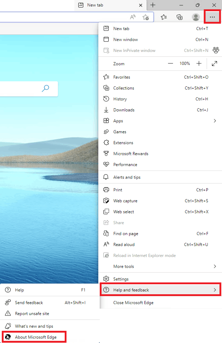Open Alerts and tips entry
Image resolution: width=222 pixels, height=343 pixels.
[x=160, y=177]
